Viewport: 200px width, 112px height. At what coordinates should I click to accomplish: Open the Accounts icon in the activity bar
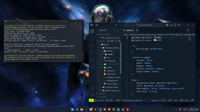92,88
